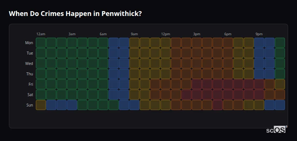297x141 pixels.
Task: Click the Monday 12am heatmap cell
Action: pyautogui.click(x=41, y=43)
